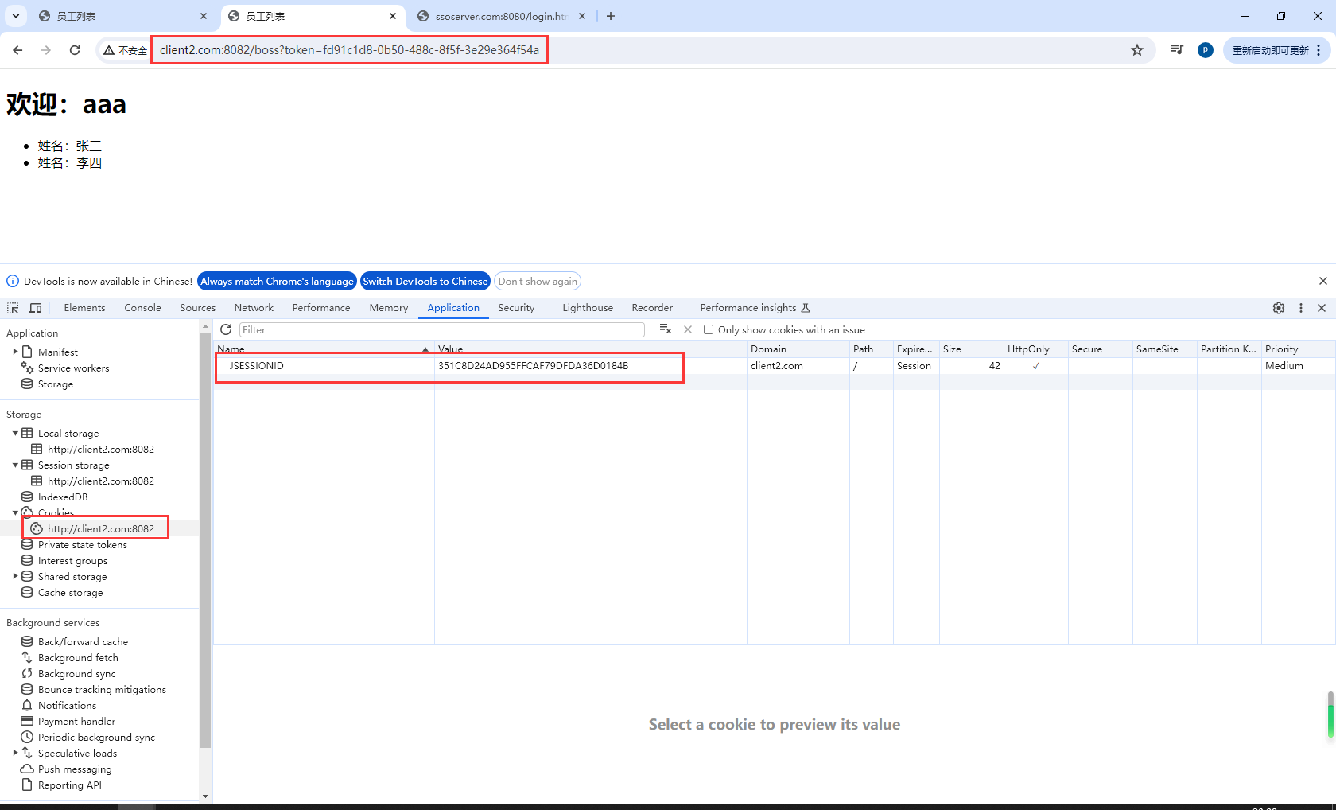Switch to the Network tab
This screenshot has height=810, width=1336.
point(254,308)
